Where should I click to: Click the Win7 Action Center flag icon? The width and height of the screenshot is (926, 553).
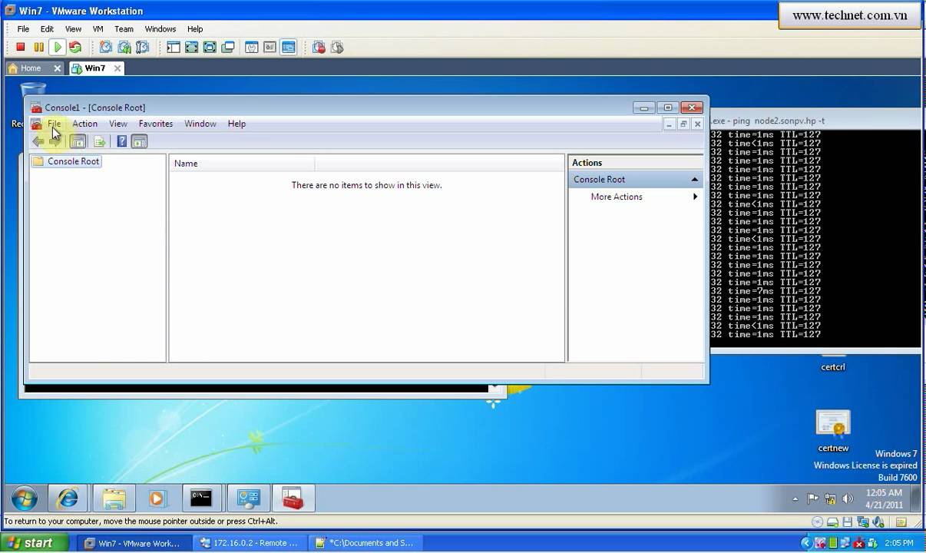pyautogui.click(x=812, y=499)
